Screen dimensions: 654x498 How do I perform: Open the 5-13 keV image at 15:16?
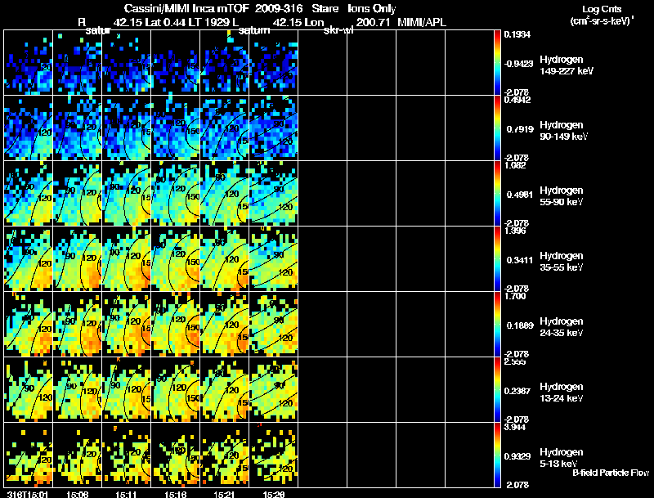point(175,455)
